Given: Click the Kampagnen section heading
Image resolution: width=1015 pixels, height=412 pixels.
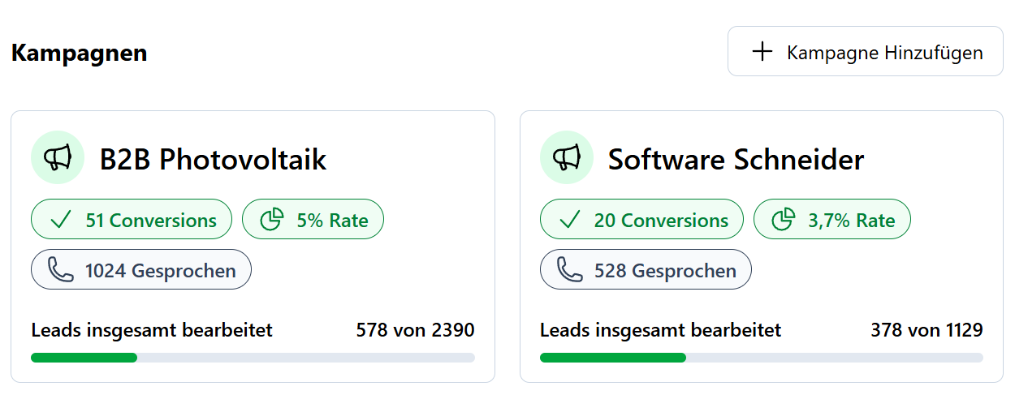Looking at the screenshot, I should tap(80, 54).
